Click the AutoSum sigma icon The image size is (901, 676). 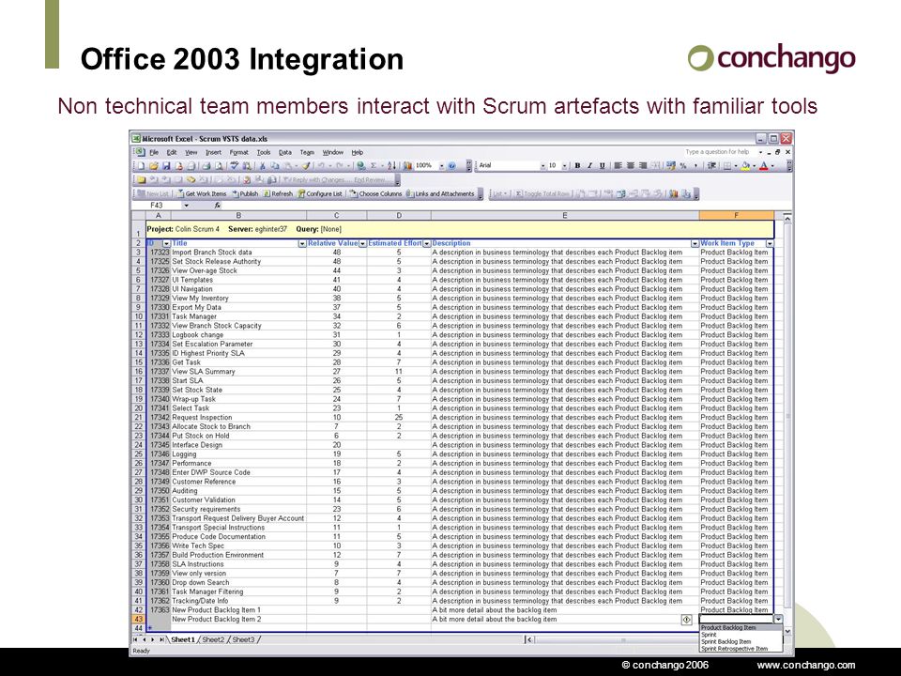point(373,165)
